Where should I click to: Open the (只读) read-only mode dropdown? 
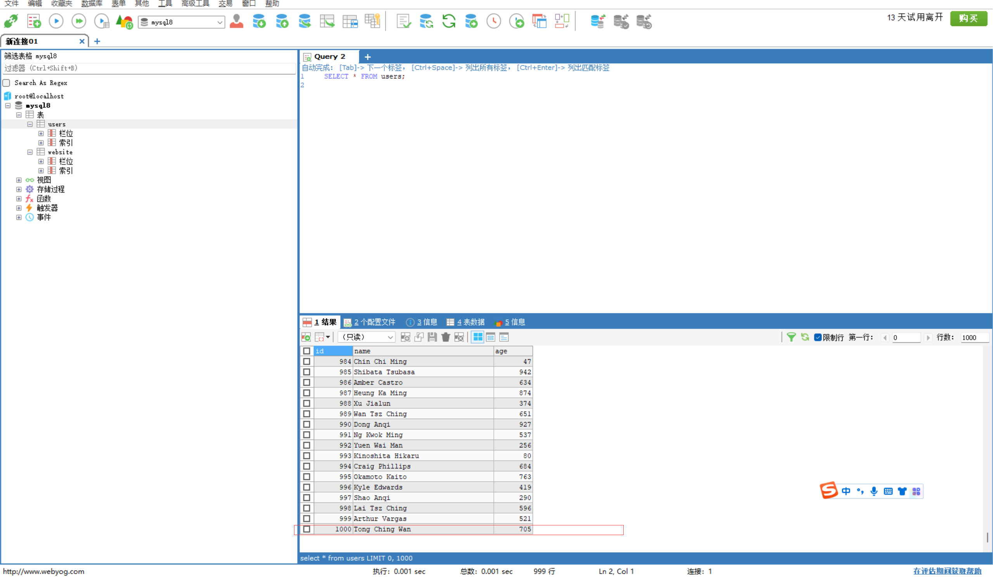[390, 337]
